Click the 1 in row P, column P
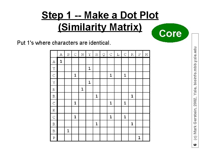 pyautogui.click(x=139, y=137)
